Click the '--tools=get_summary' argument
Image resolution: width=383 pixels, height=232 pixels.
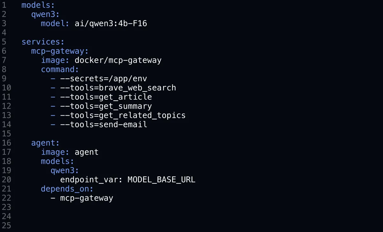click(106, 106)
